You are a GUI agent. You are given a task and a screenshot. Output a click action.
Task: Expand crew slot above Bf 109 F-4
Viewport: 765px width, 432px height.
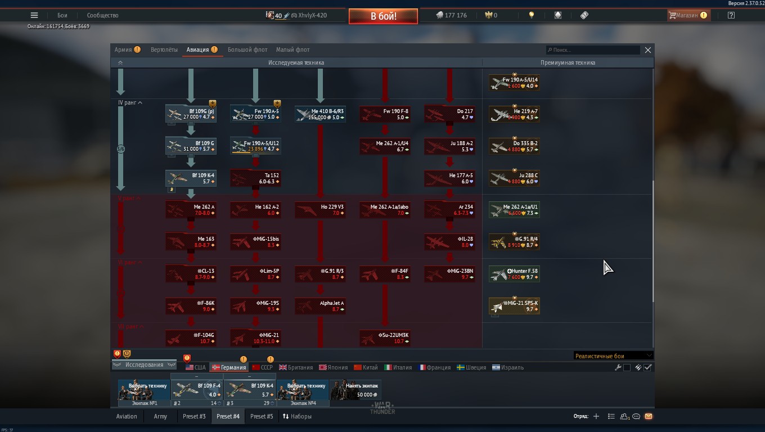pos(197,376)
